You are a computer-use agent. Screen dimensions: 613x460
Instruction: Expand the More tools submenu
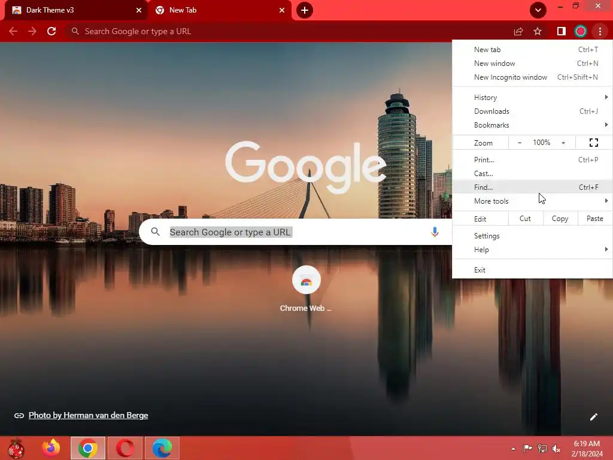tap(532, 201)
